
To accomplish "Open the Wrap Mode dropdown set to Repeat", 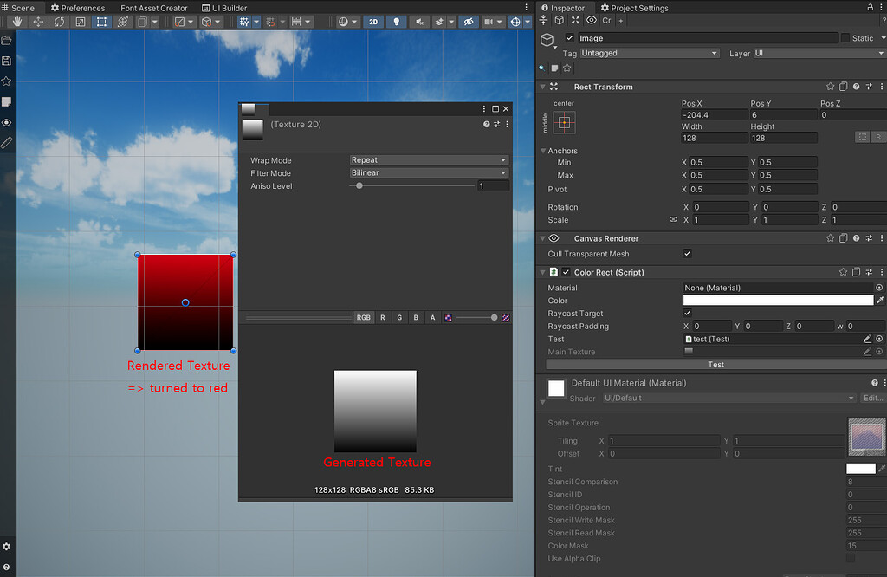I will click(429, 160).
